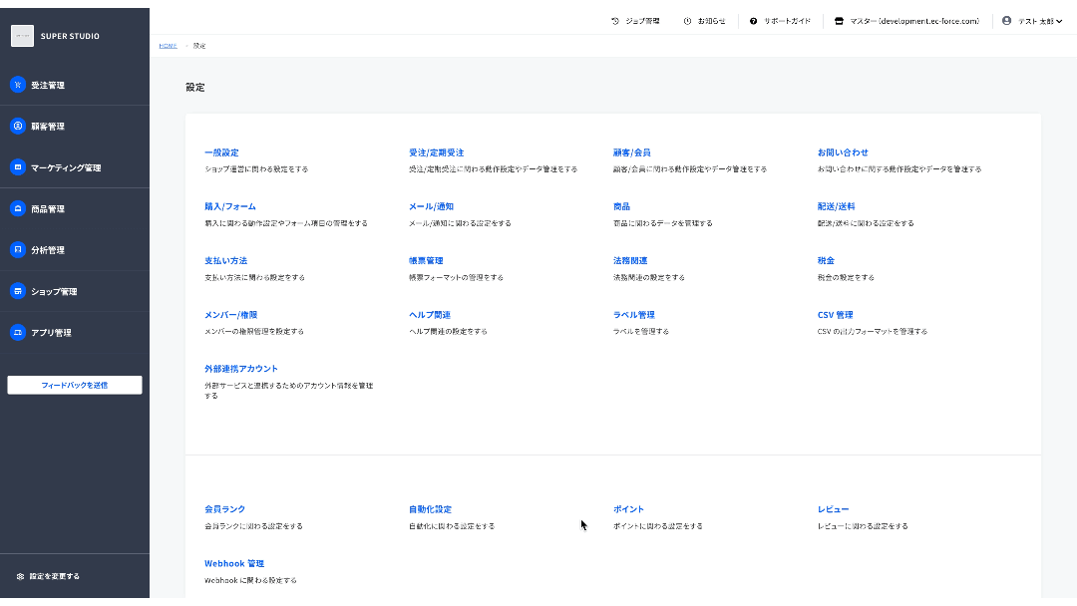Click the SUPER STUDIO logo thumbnail

coord(22,36)
